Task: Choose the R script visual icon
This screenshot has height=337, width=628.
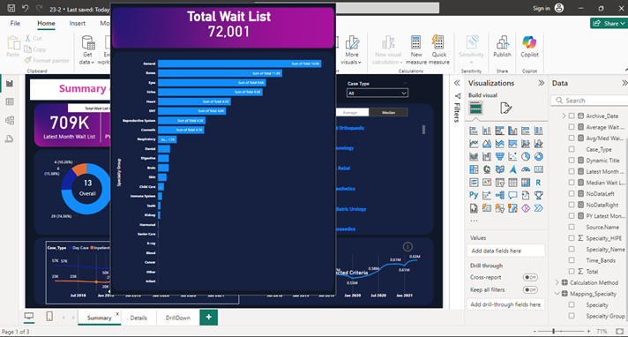Action: [x=539, y=183]
